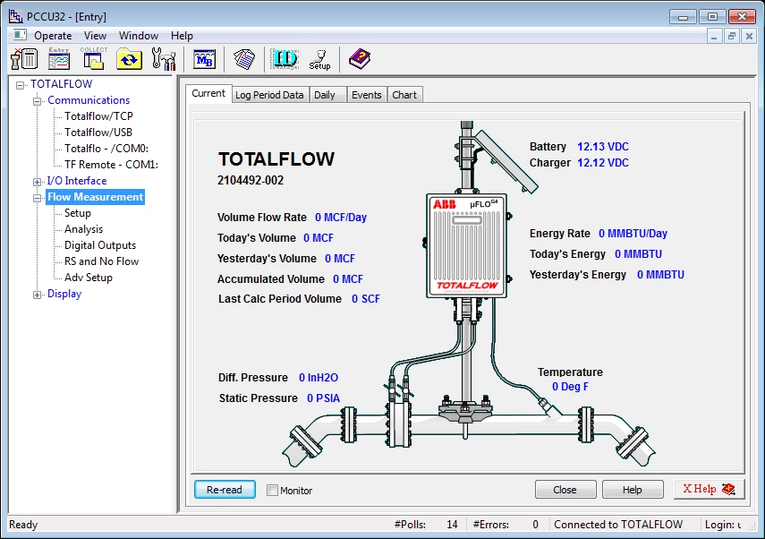Enable the Monitor checkbox
Image resolution: width=765 pixels, height=539 pixels.
click(272, 490)
